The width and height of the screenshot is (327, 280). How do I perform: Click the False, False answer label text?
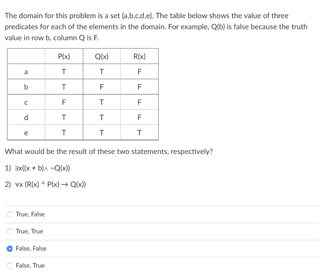coord(31,248)
